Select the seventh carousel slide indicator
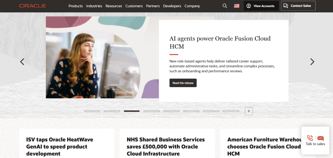Image resolution: width=333 pixels, height=158 pixels. (x=211, y=111)
